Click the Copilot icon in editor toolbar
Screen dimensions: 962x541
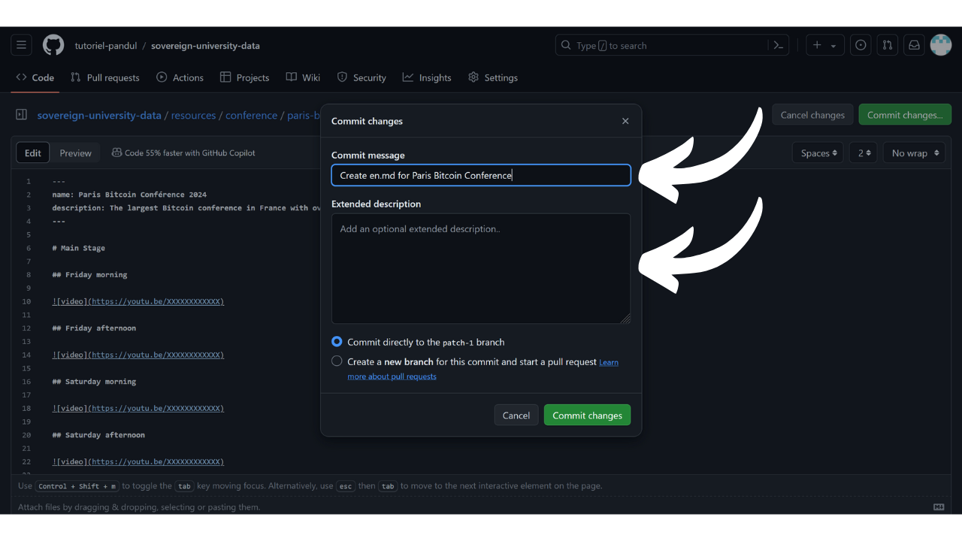pyautogui.click(x=116, y=153)
